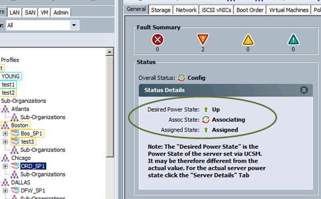Click the Sub-Organizations icon under Chicago
Viewport: 321px width, 199px height.
[14, 174]
